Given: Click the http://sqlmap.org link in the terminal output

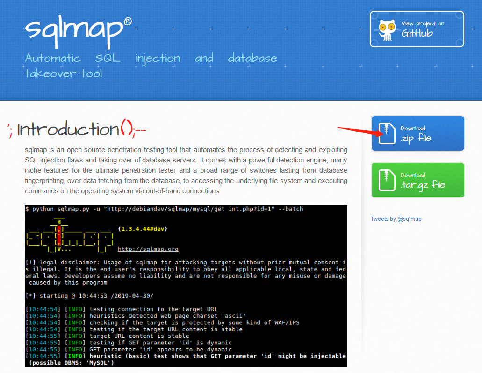Looking at the screenshot, I should tap(149, 249).
